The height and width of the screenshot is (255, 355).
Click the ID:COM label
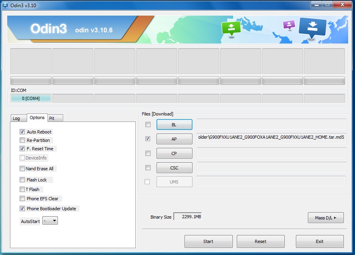pos(18,90)
